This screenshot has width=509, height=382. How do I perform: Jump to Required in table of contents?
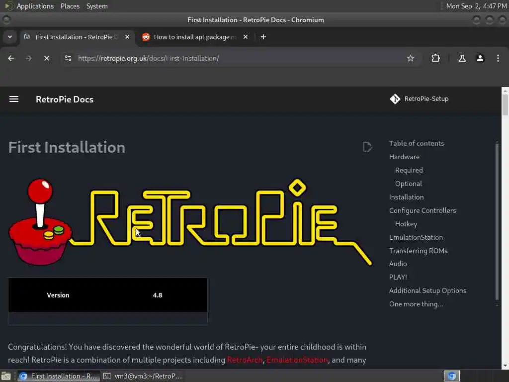pos(409,170)
